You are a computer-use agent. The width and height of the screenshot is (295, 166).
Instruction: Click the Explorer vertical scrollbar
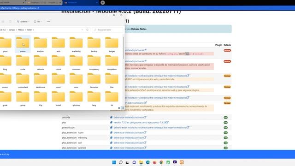pos(124,47)
